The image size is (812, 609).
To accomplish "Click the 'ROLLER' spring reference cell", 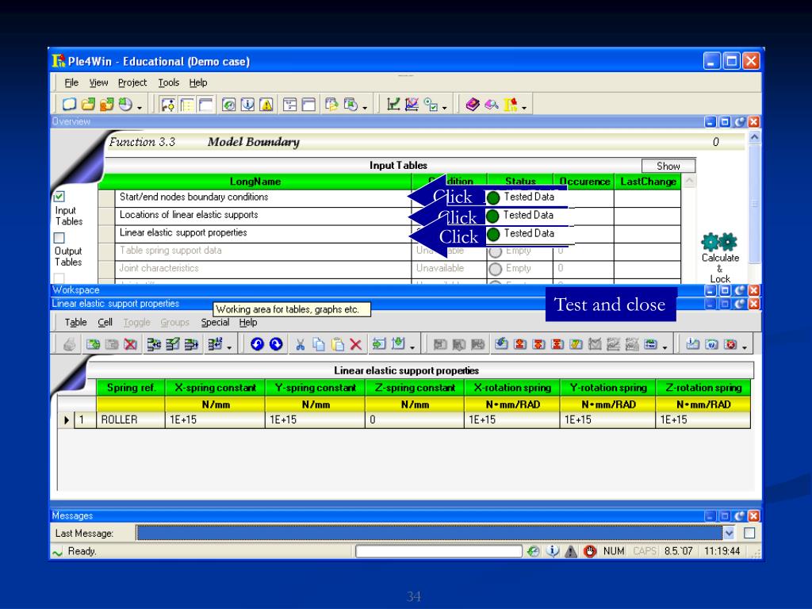I will pos(131,420).
